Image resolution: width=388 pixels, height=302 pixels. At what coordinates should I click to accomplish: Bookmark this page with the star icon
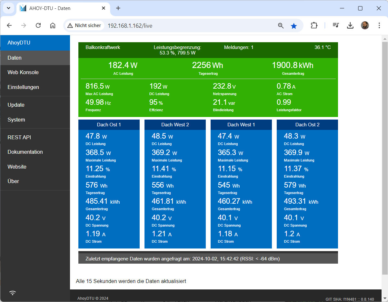coord(293,26)
